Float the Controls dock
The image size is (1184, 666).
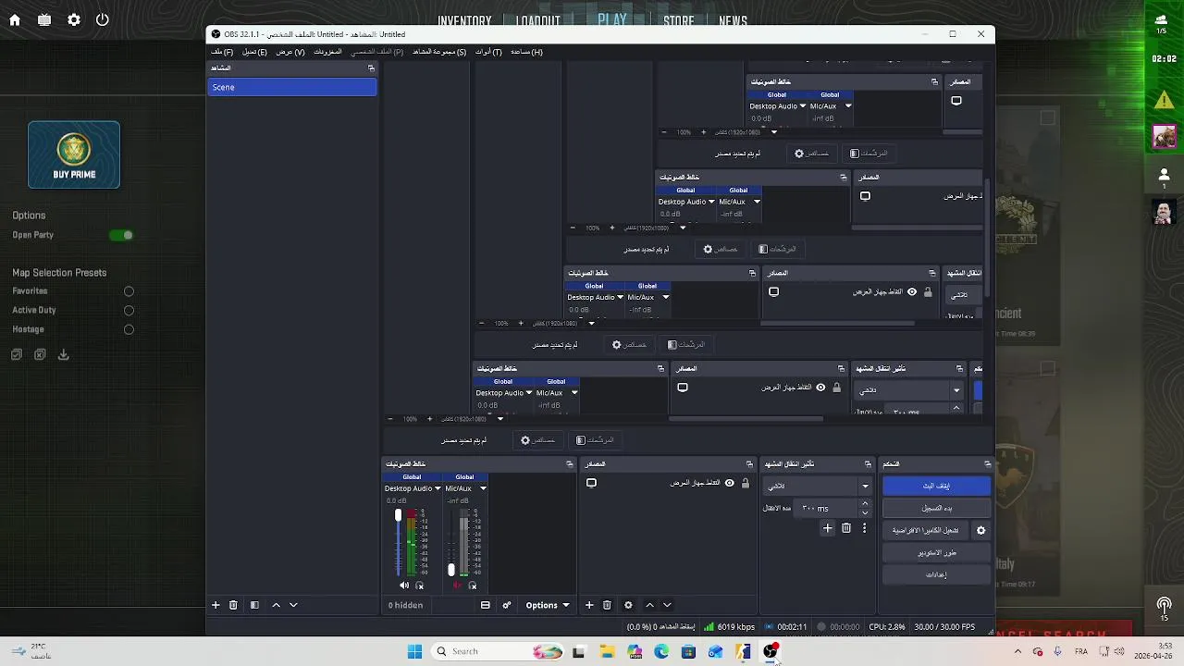(987, 464)
